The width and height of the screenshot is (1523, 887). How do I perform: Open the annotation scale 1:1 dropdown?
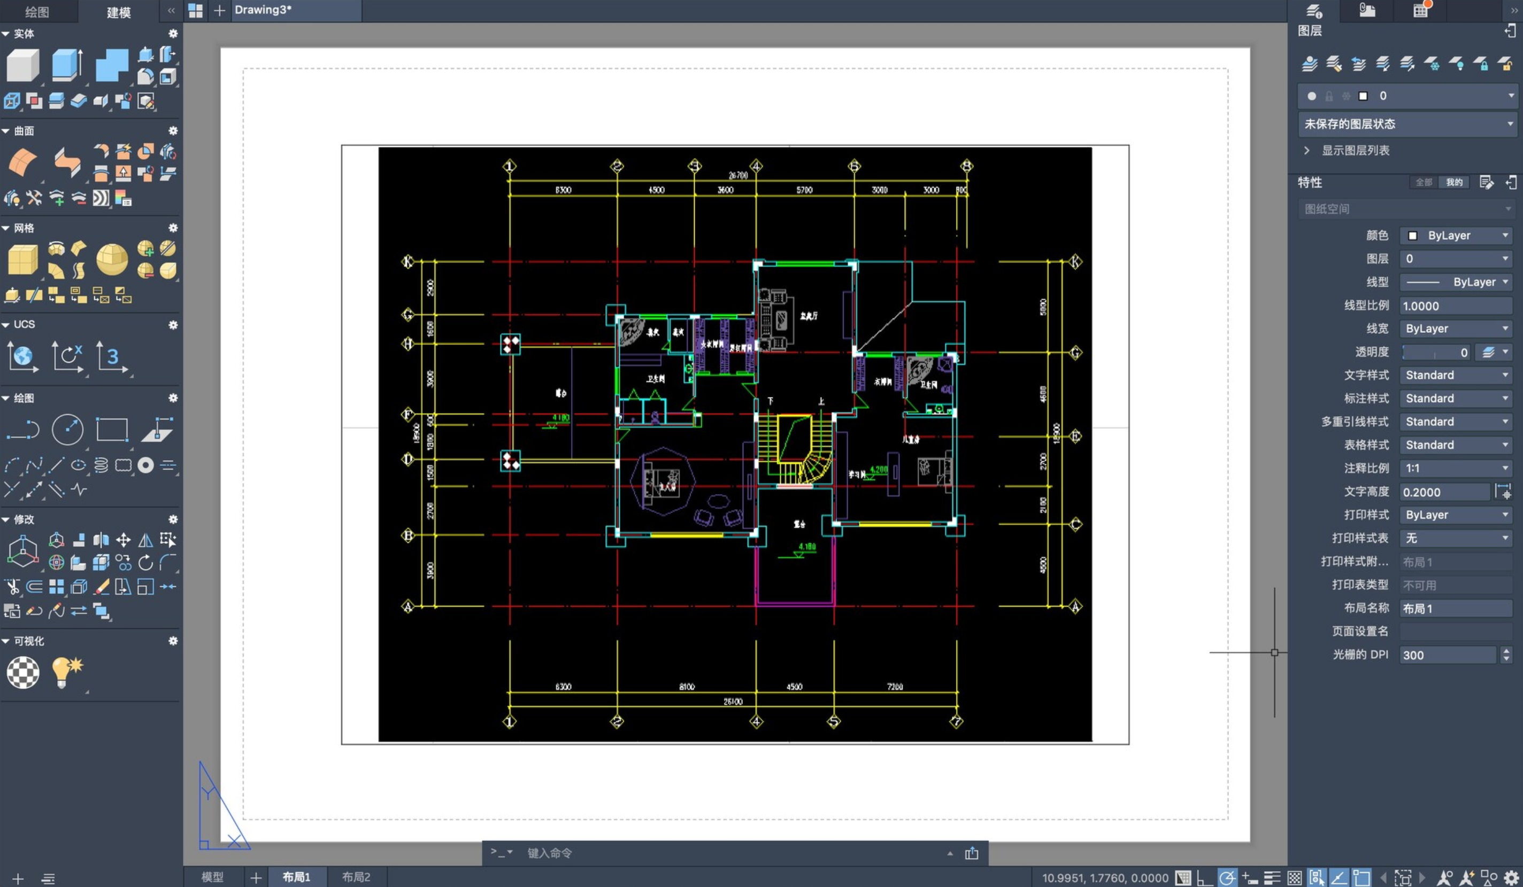click(x=1456, y=468)
